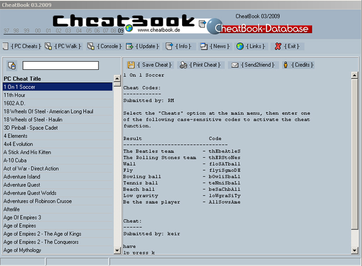Switch to the Console section
Screen dimensions: 362x266
(109, 46)
